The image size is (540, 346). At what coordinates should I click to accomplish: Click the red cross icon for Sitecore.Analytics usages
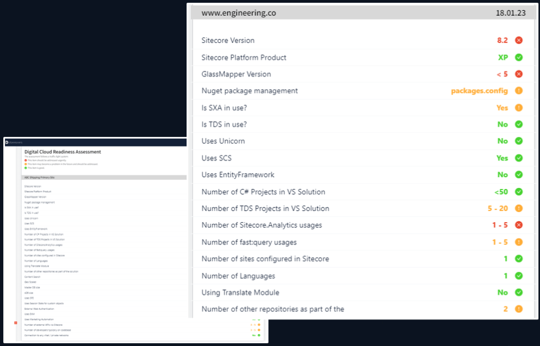point(518,225)
